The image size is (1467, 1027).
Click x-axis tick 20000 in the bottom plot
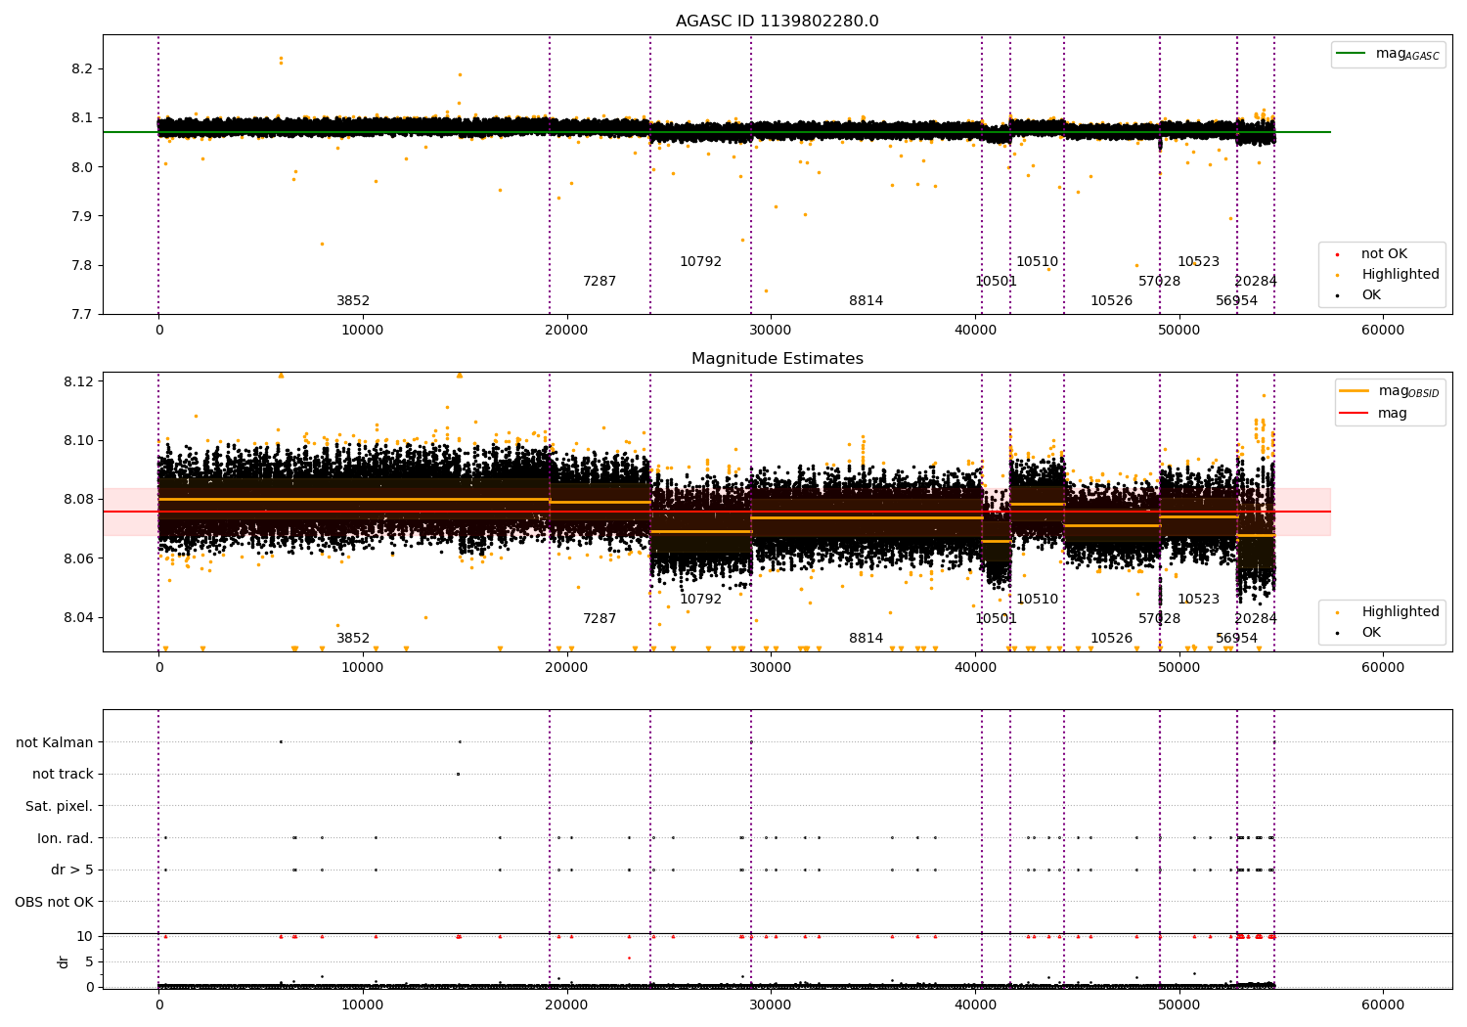pos(566,1004)
